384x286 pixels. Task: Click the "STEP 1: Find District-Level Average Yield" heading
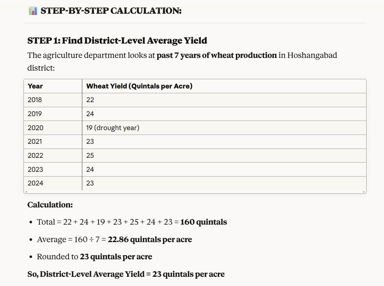(x=117, y=41)
